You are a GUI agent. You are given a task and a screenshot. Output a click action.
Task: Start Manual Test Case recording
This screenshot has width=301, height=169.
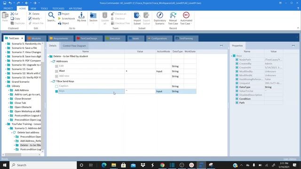coord(173,18)
